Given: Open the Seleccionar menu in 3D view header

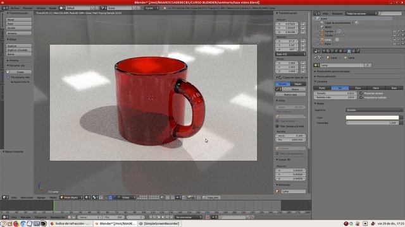Looking at the screenshot, I should [27, 197].
